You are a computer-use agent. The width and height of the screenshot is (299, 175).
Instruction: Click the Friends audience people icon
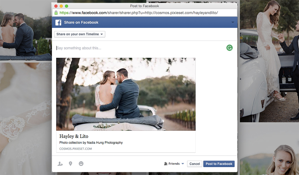[x=166, y=164]
